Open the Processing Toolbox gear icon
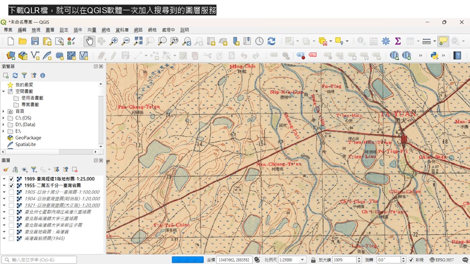The width and height of the screenshot is (470, 264). coord(386,41)
